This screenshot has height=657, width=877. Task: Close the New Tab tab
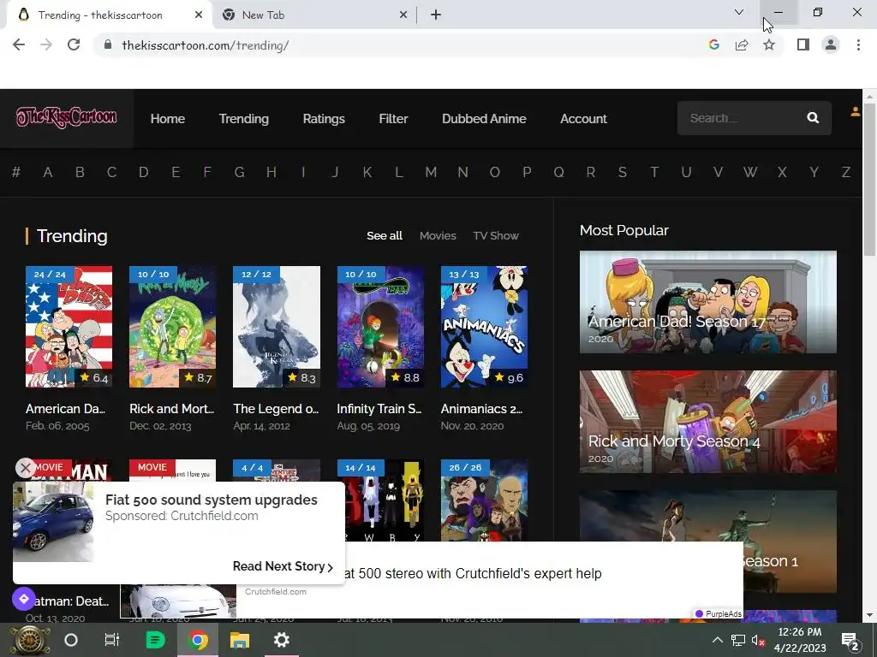point(403,15)
